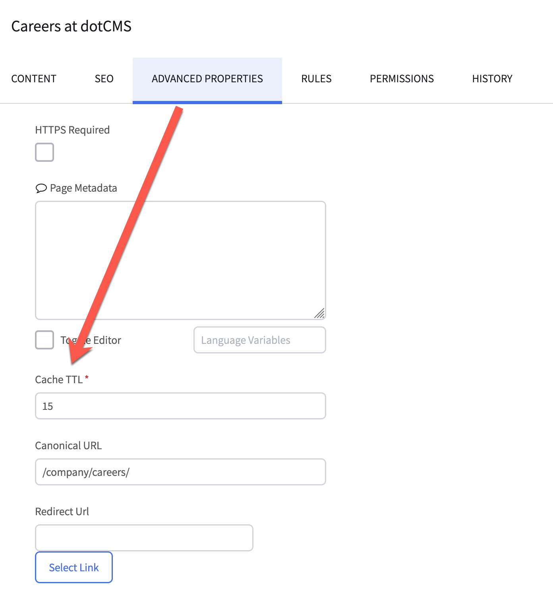Switch to the Content tab

(x=34, y=79)
